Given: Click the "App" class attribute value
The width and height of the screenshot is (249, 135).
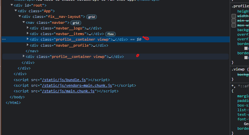Looking at the screenshot, I should (x=47, y=11).
